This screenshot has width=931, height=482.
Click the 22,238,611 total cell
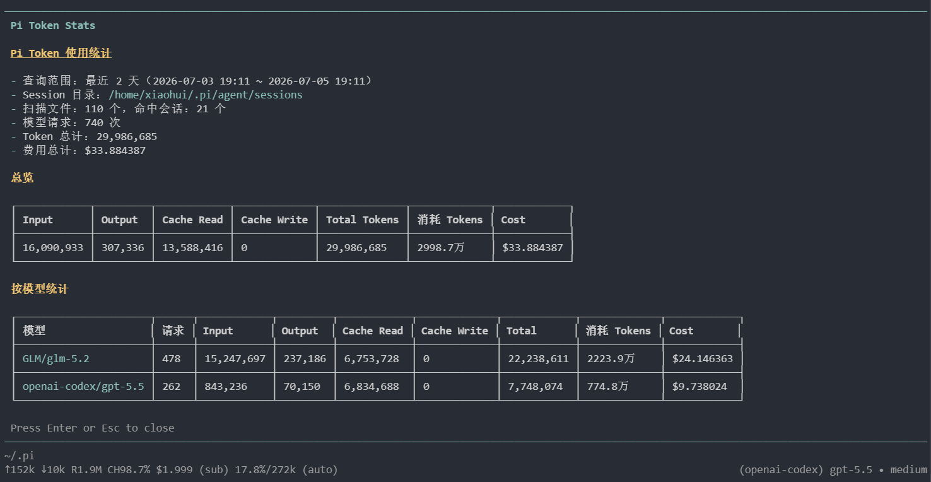pos(538,359)
